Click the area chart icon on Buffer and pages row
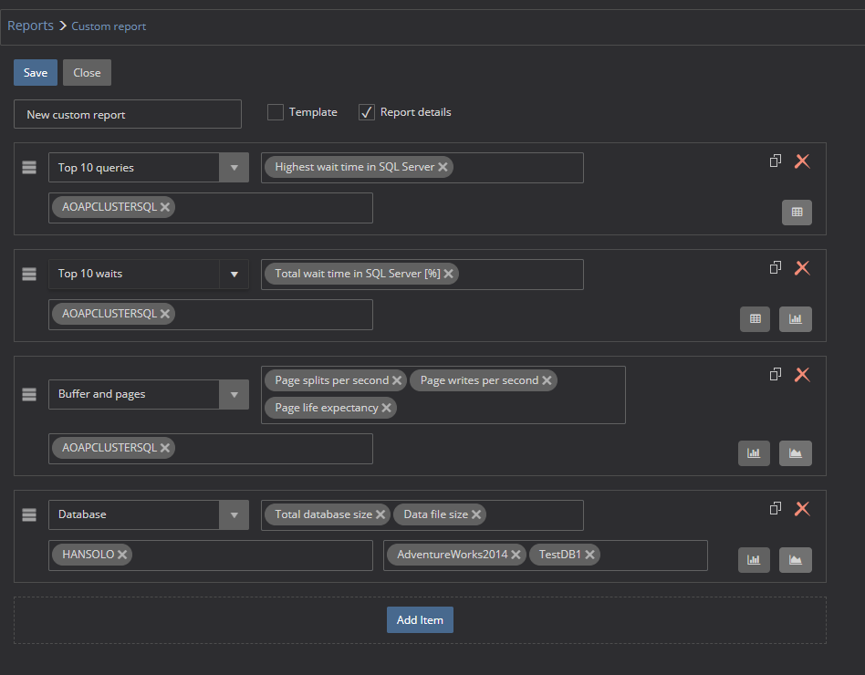Image resolution: width=865 pixels, height=675 pixels. pos(795,452)
